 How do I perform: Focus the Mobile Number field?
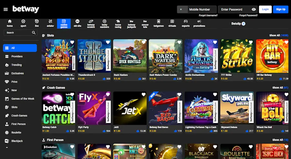202,9
